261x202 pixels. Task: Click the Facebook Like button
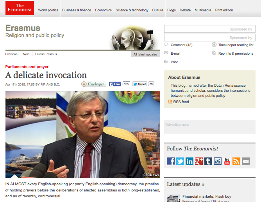click(115, 84)
